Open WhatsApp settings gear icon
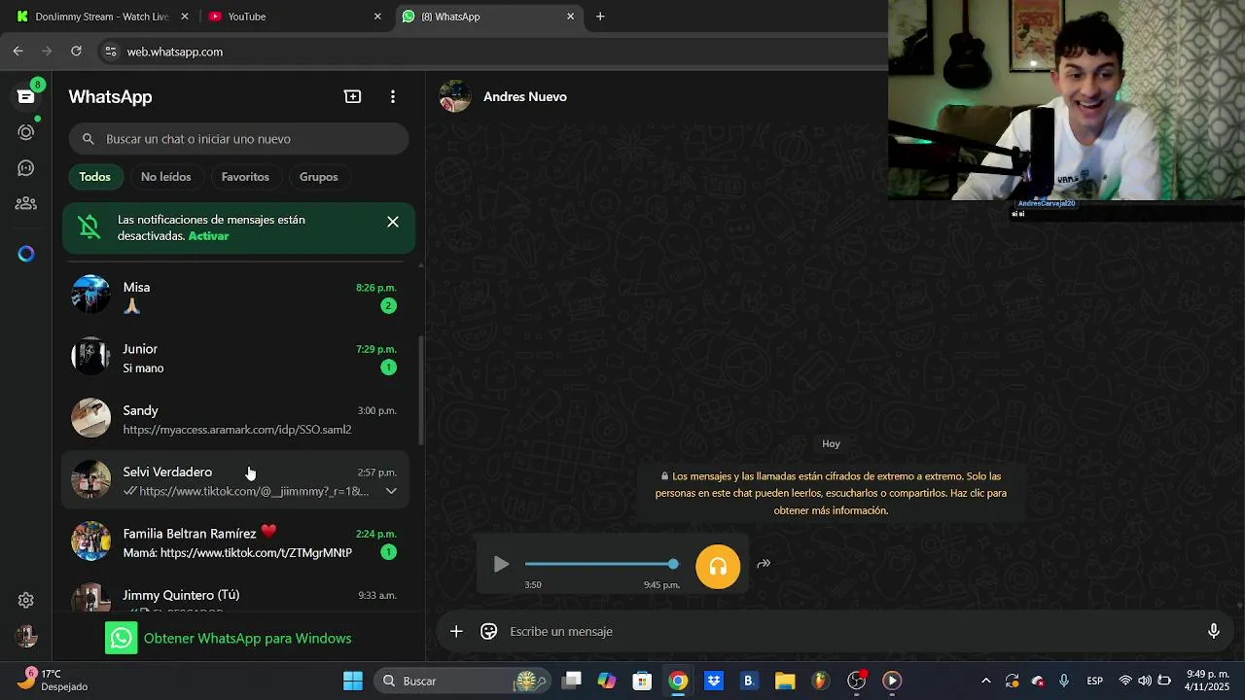Viewport: 1245px width, 700px height. [x=26, y=601]
